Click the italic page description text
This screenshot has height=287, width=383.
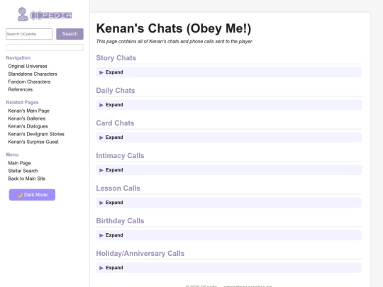[x=174, y=42]
